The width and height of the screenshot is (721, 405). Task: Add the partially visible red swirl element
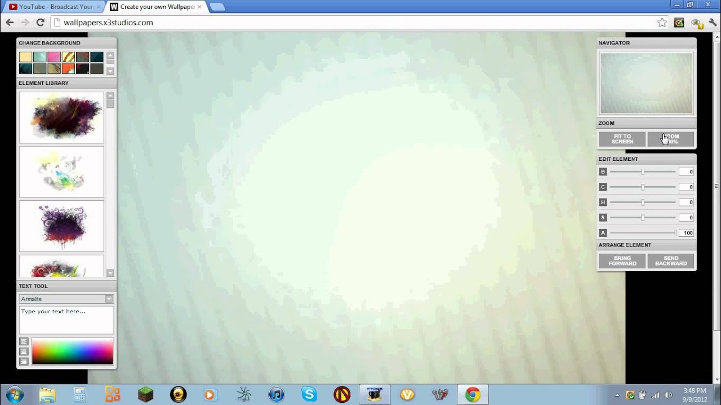click(61, 265)
